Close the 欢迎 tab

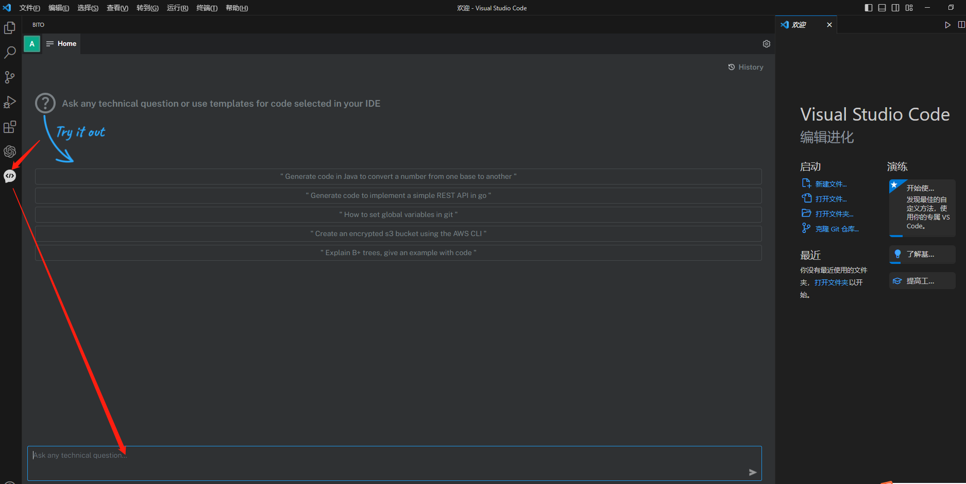pyautogui.click(x=829, y=25)
